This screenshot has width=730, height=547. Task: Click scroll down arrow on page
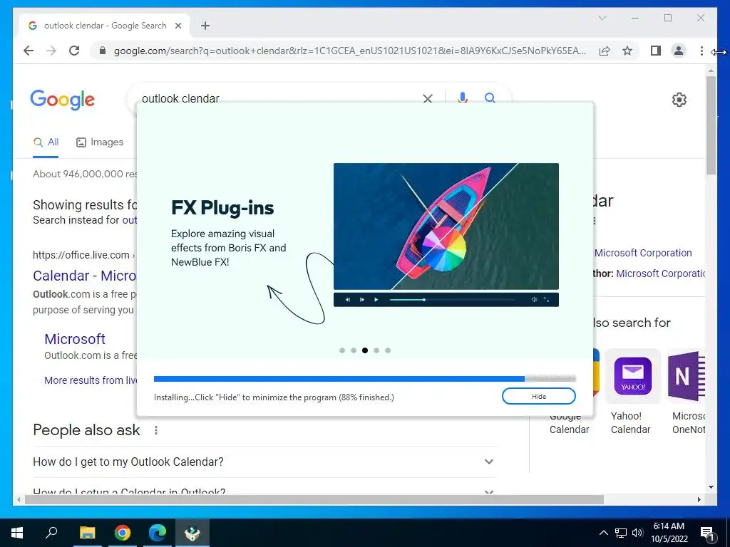click(x=711, y=487)
